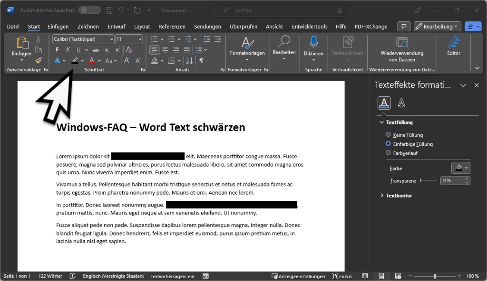The image size is (487, 281).
Task: Switch to print layout view in status bar
Action: pyautogui.click(x=381, y=276)
